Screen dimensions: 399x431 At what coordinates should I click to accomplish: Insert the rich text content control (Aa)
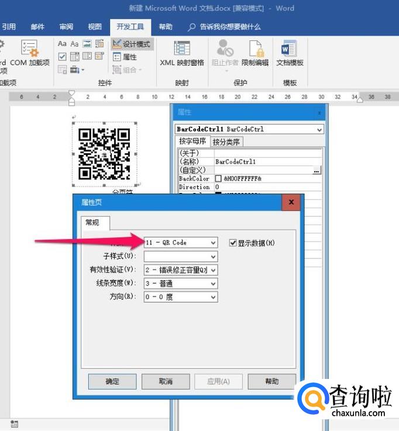(x=62, y=44)
